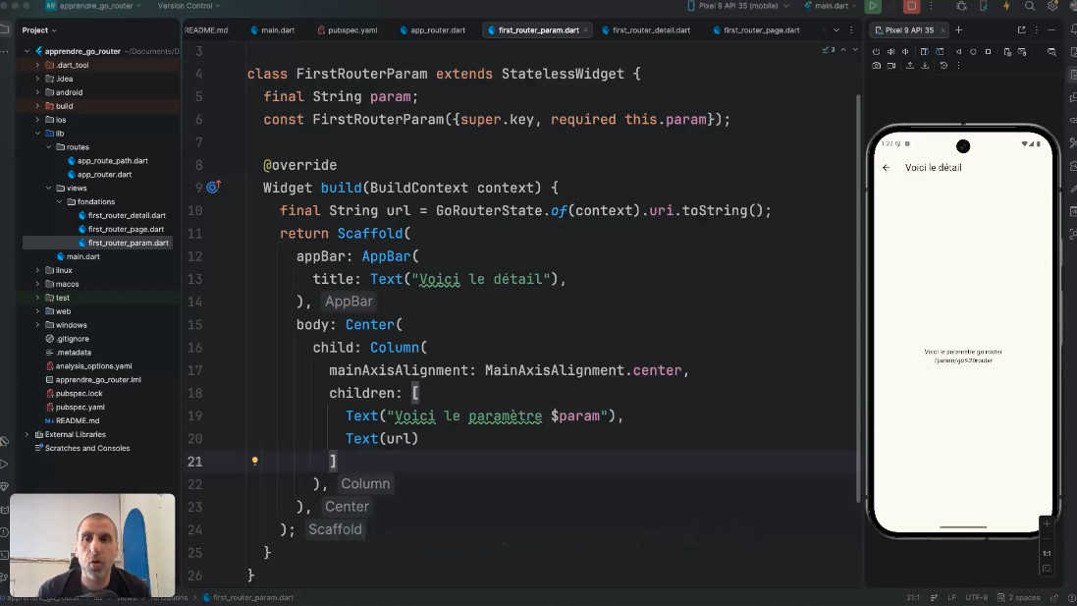The width and height of the screenshot is (1077, 606).
Task: Switch to the first_router_detail.dart tab
Action: pyautogui.click(x=650, y=30)
